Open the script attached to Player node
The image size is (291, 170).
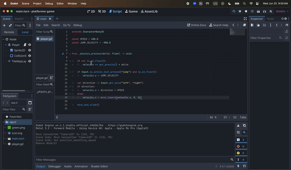pos(25,45)
